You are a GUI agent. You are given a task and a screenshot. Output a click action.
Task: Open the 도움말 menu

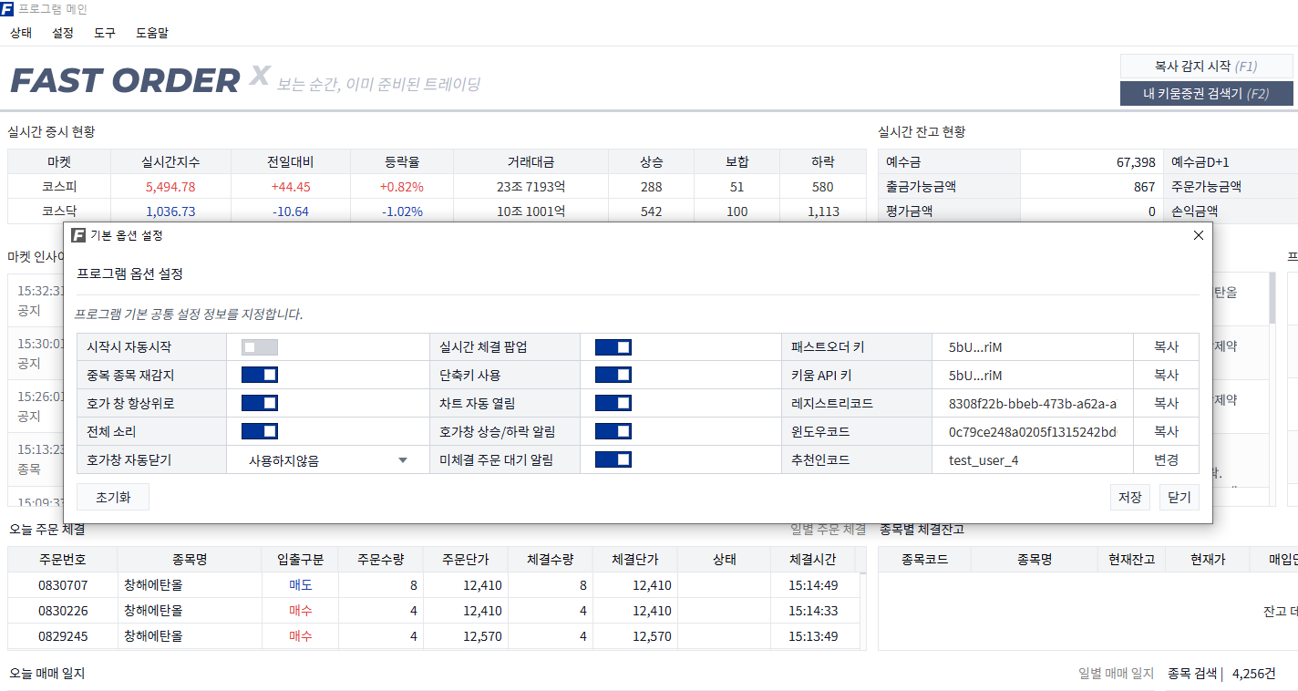[x=152, y=33]
